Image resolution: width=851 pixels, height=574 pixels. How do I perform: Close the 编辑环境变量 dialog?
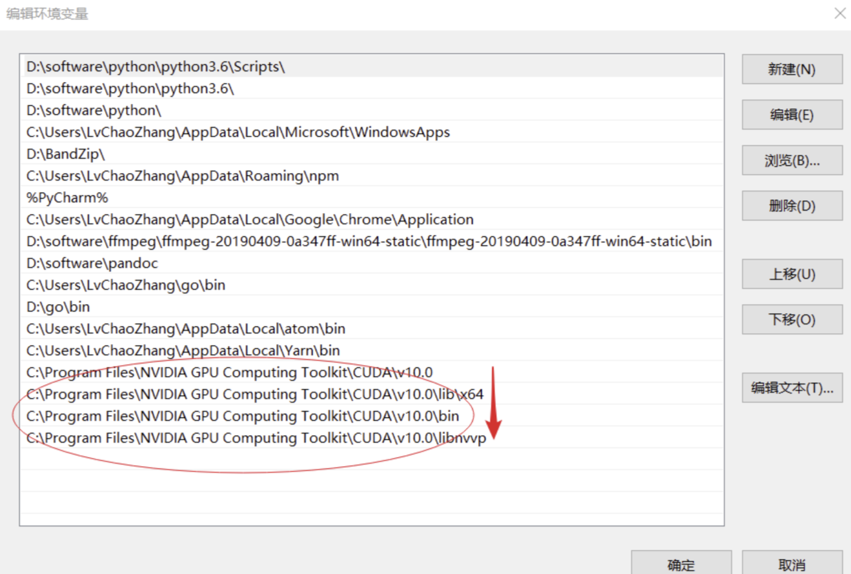tap(839, 13)
